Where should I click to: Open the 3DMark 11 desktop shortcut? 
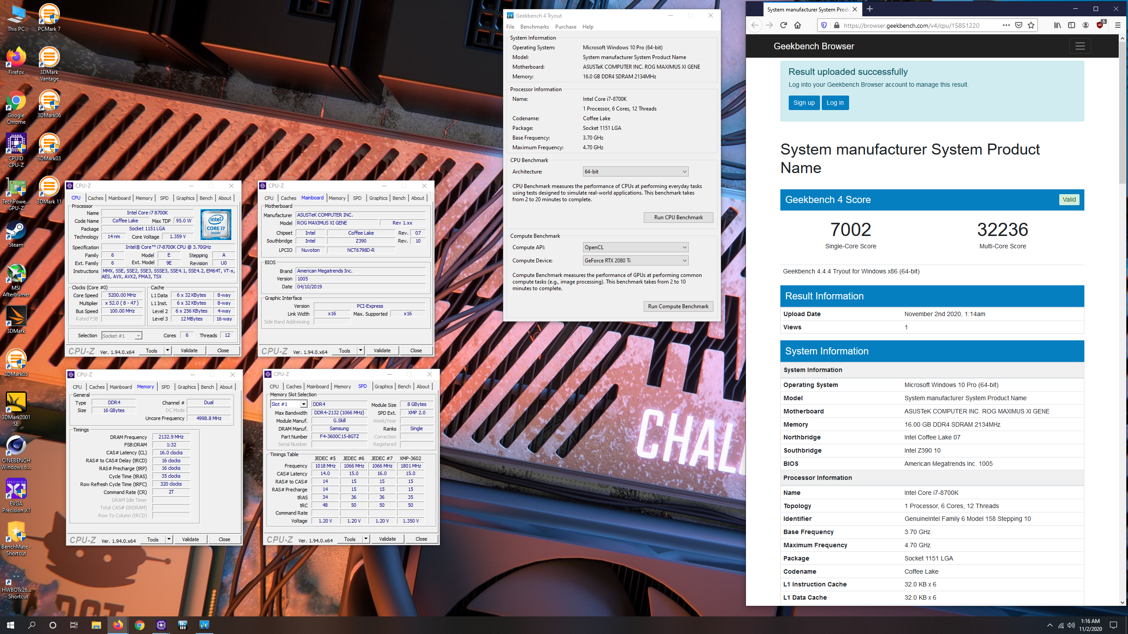49,190
